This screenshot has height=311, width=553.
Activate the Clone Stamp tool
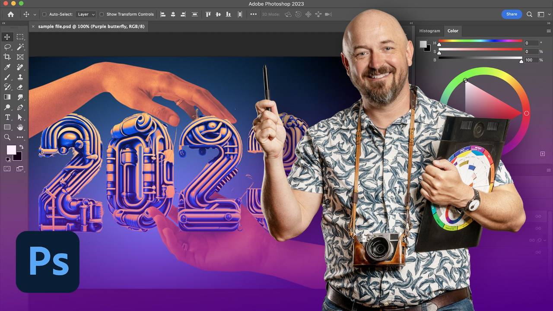click(x=20, y=77)
